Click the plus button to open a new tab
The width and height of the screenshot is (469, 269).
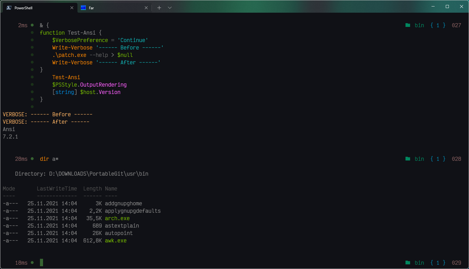(159, 7)
